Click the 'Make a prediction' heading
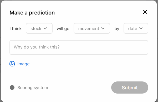The height and width of the screenshot is (102, 158). pyautogui.click(x=32, y=13)
